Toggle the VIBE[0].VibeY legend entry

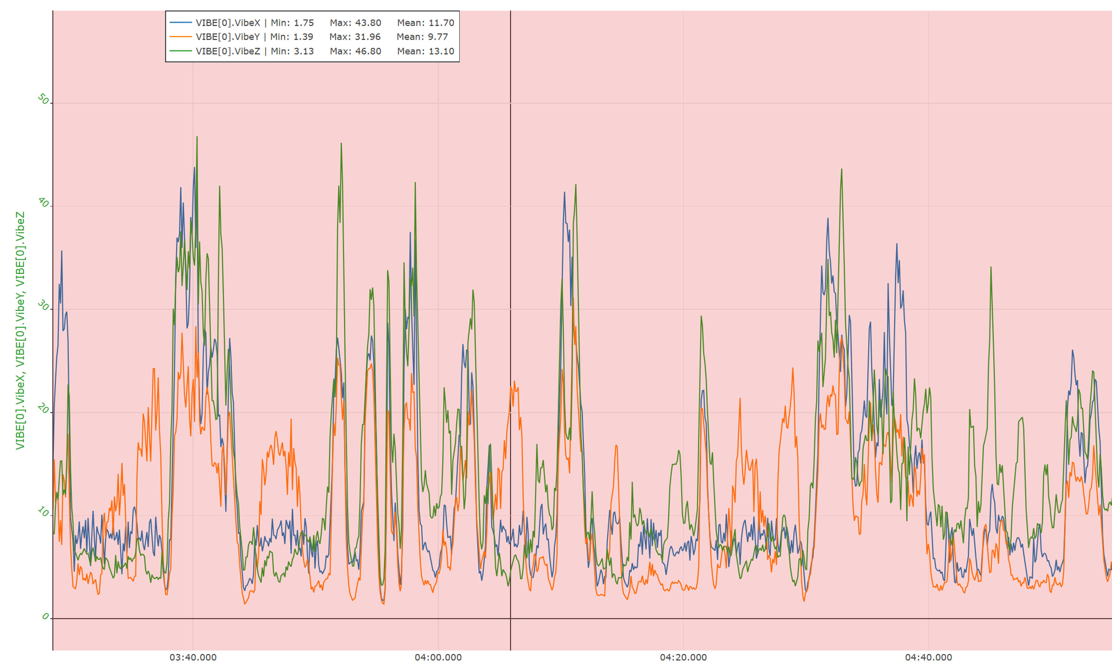(x=228, y=36)
